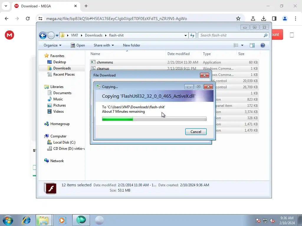Select the chrmmms application file
Image resolution: width=302 pixels, height=226 pixels.
174,62
